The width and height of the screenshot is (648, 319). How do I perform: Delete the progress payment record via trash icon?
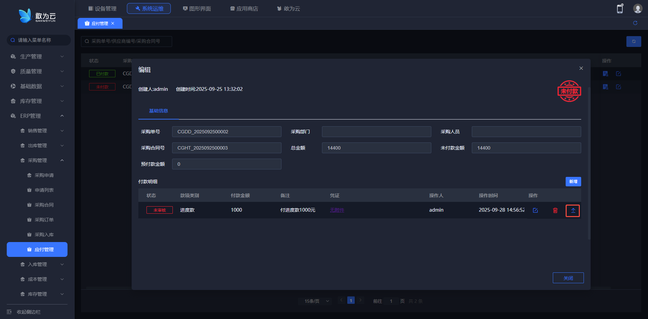click(x=555, y=210)
